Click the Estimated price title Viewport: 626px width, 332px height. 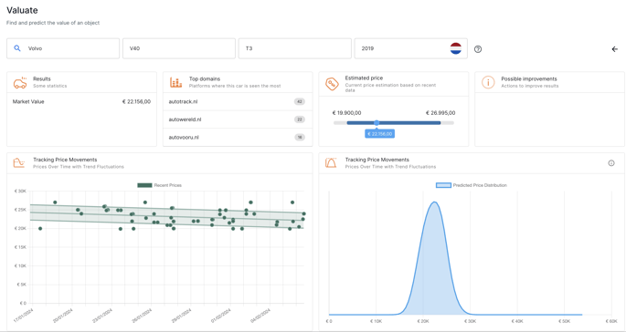(x=364, y=78)
